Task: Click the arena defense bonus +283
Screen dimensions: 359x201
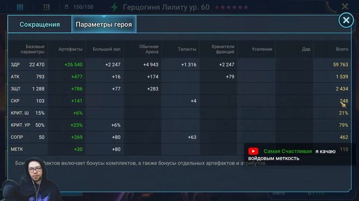Action: (x=153, y=89)
